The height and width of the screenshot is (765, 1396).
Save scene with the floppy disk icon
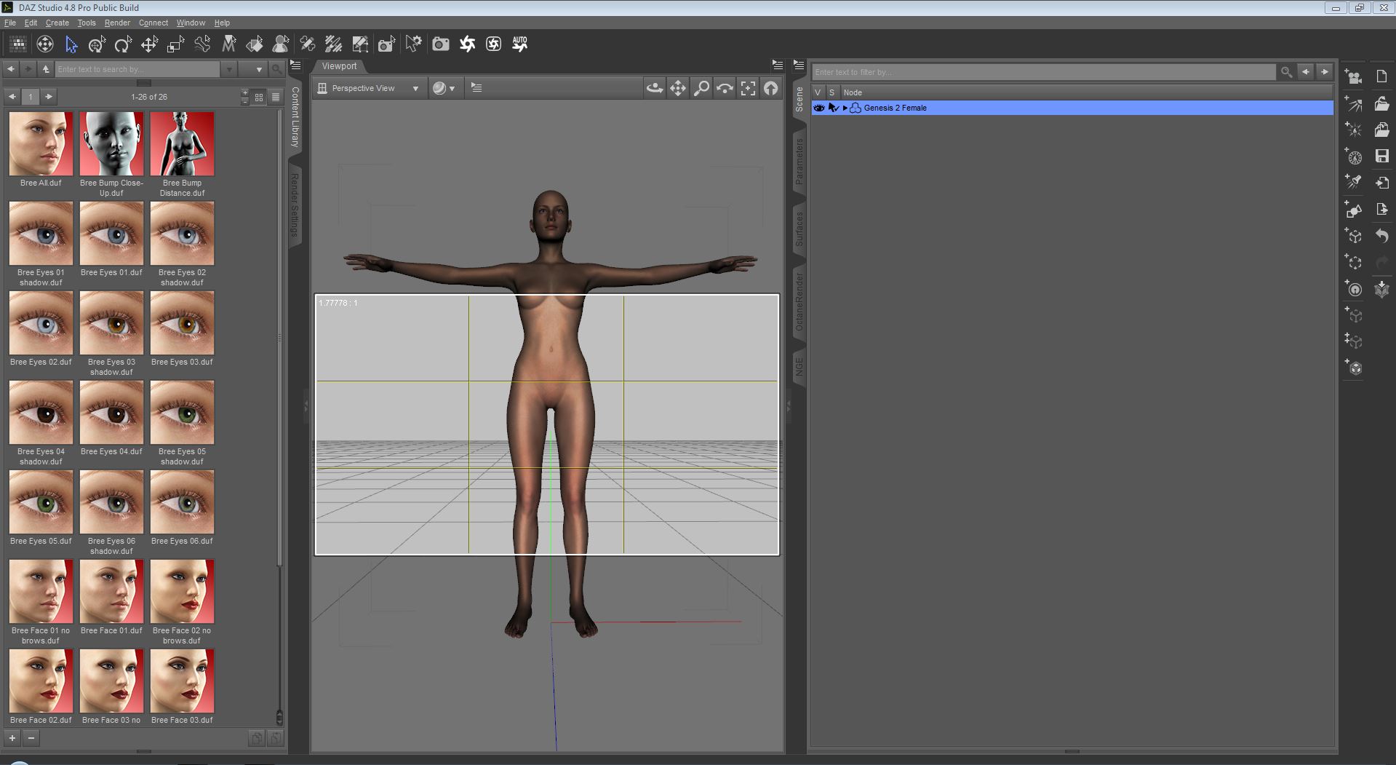coord(1382,156)
